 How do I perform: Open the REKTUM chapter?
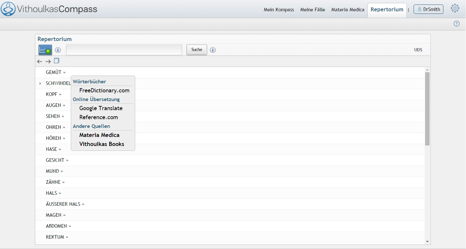(57, 237)
